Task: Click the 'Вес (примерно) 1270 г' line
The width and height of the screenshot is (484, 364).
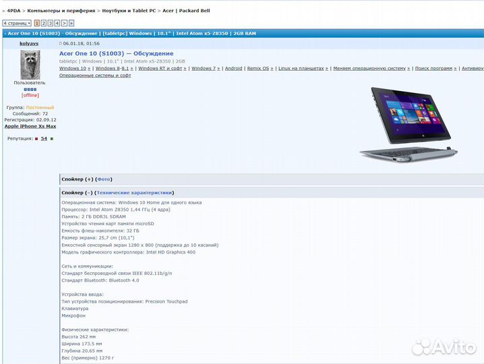Action: tap(88, 358)
